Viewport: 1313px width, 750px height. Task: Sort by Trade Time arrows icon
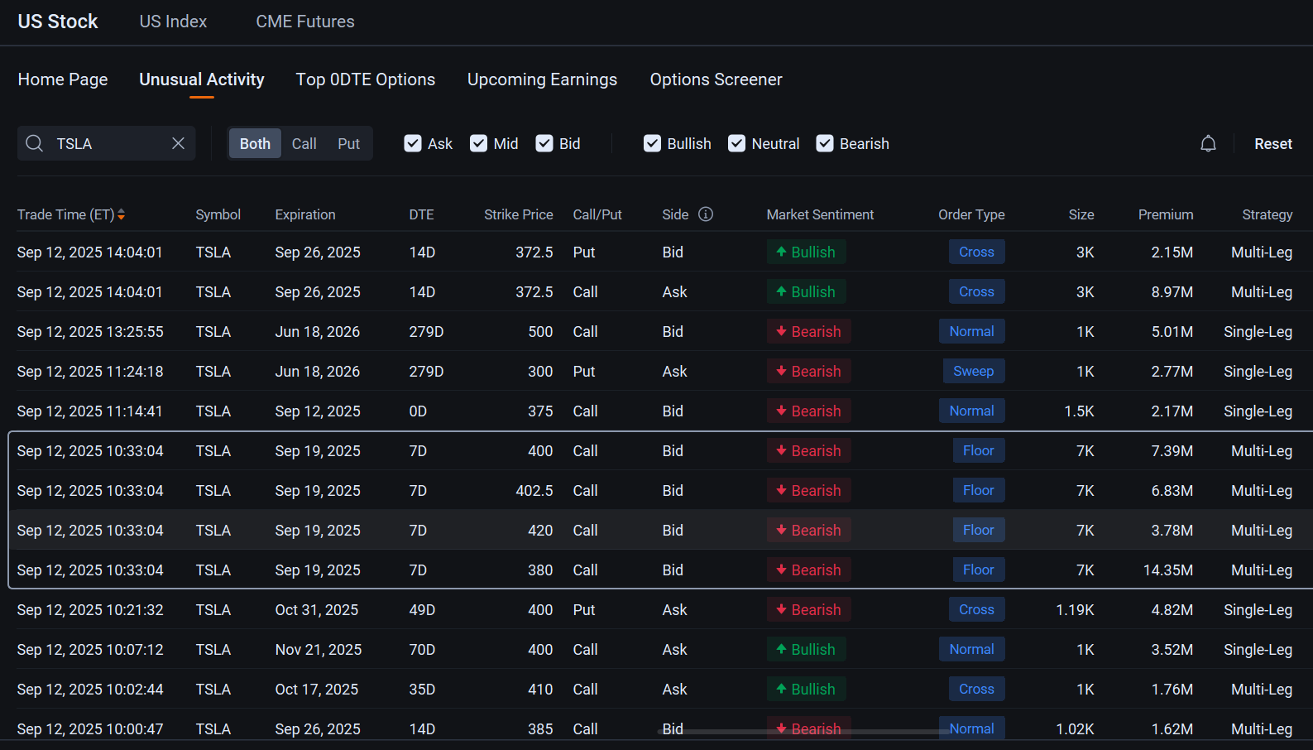click(x=122, y=214)
